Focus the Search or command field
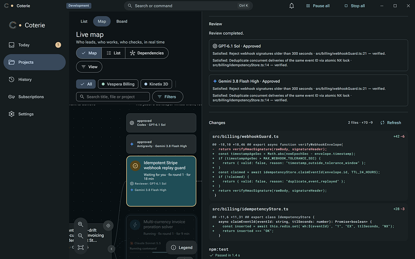Viewport: 415px width, 259px height. point(188,6)
